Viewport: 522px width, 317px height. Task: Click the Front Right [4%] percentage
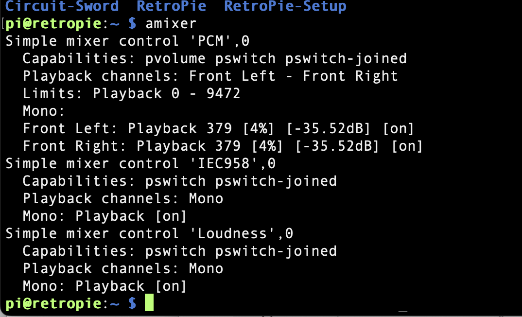pyautogui.click(x=267, y=146)
